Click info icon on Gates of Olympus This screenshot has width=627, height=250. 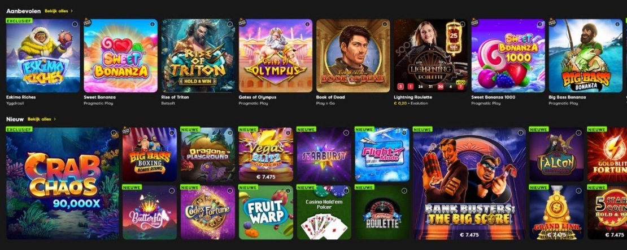pos(307,24)
